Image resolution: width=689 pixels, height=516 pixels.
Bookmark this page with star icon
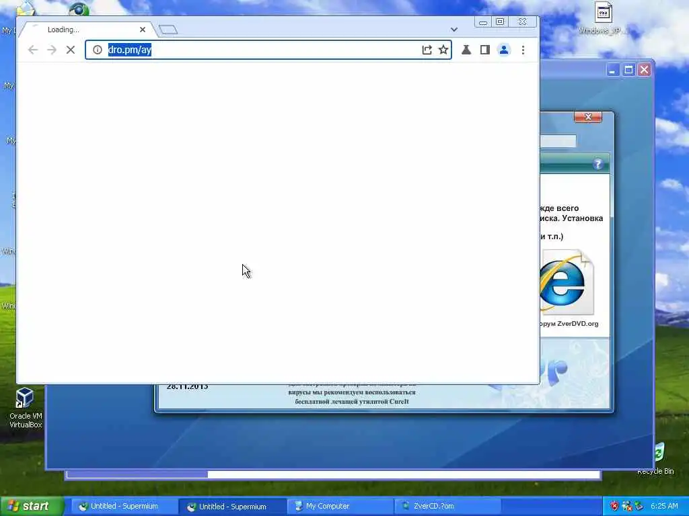pyautogui.click(x=443, y=50)
